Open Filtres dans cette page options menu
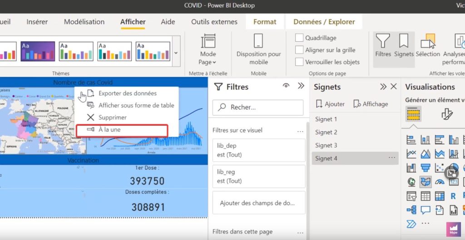 [301, 233]
